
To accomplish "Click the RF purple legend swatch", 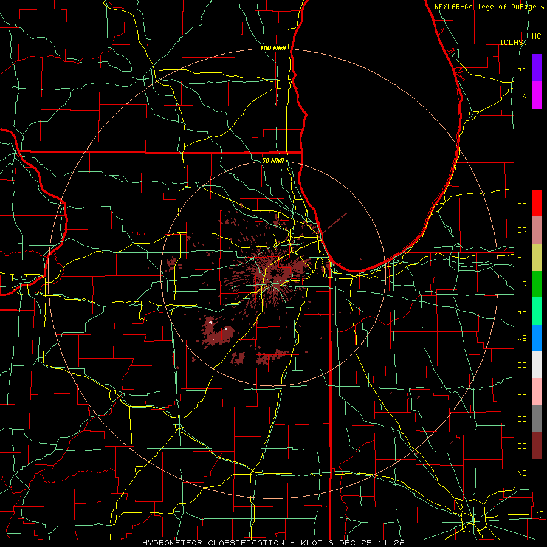I will pyautogui.click(x=537, y=68).
